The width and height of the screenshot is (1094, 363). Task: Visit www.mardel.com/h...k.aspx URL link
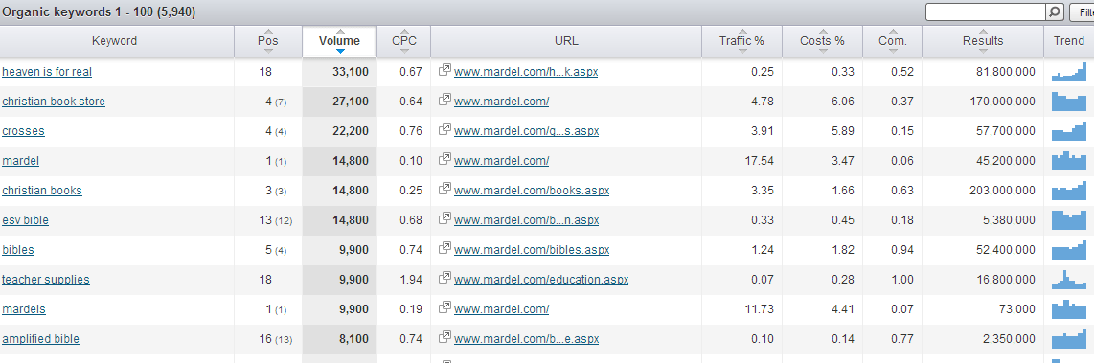[x=526, y=71]
